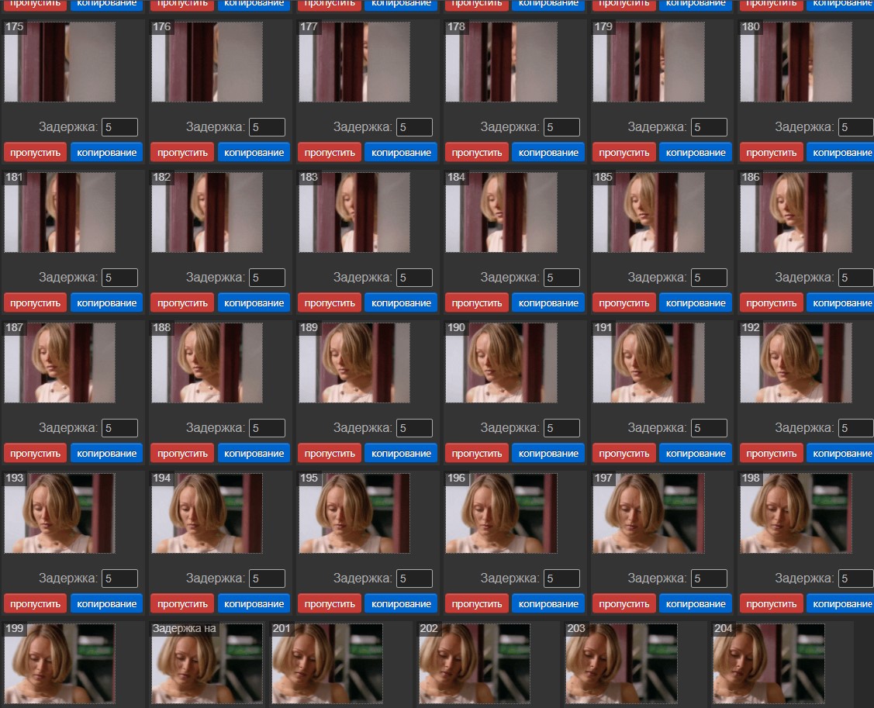Viewport: 874px width, 708px height.
Task: Focus the Задержка field of frame 175
Action: click(x=120, y=127)
